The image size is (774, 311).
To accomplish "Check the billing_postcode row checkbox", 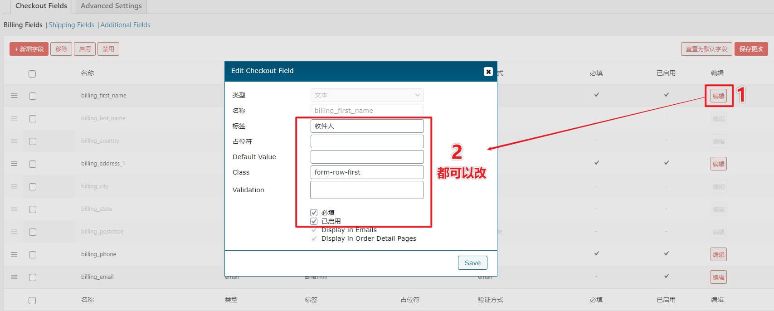I will (x=33, y=232).
